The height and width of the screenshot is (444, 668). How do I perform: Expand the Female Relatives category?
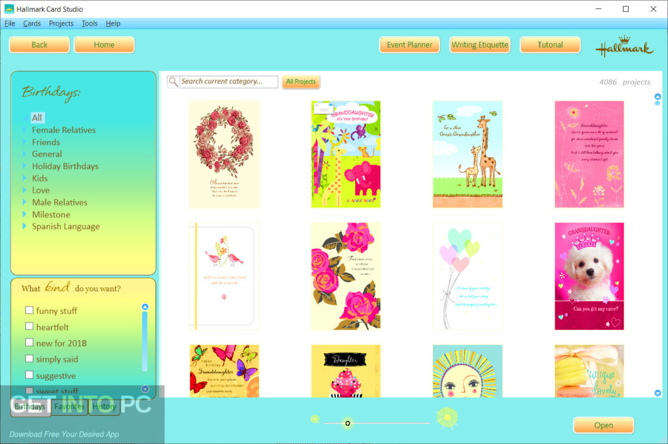[24, 130]
